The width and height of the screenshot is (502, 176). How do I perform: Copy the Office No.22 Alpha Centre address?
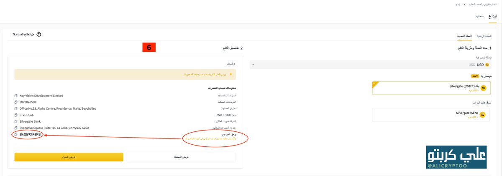tap(15, 108)
